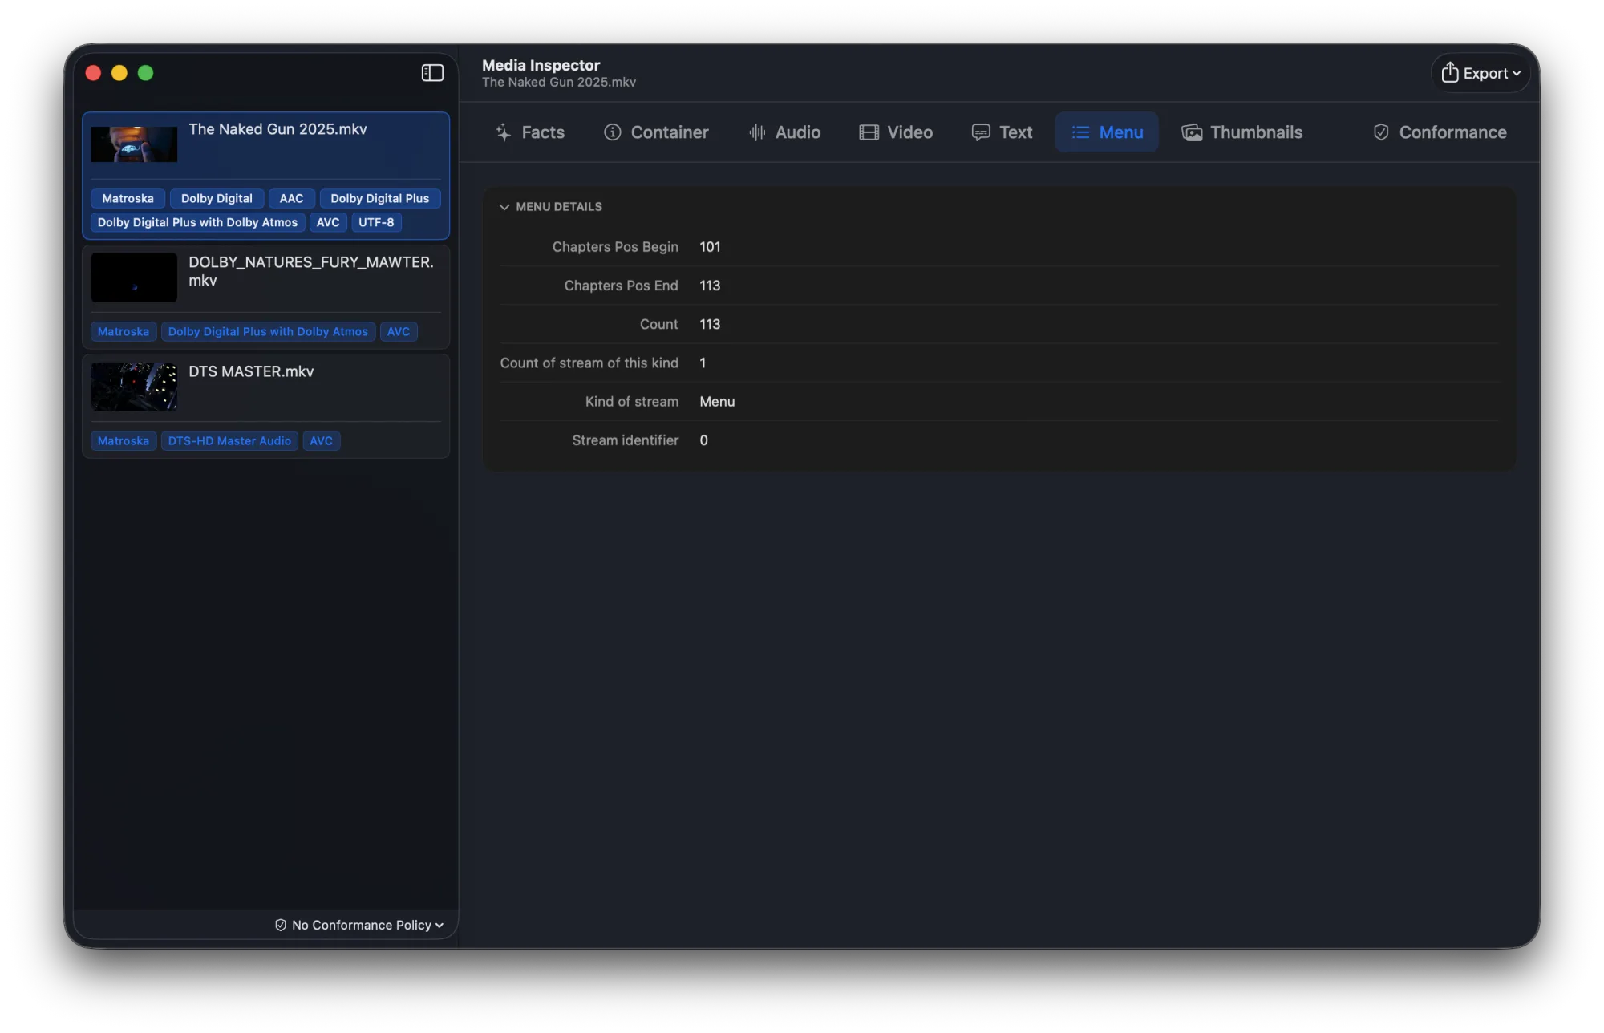Screen dimensions: 1604x1033
Task: Click the Chapters Pos End value 113
Action: tap(710, 286)
